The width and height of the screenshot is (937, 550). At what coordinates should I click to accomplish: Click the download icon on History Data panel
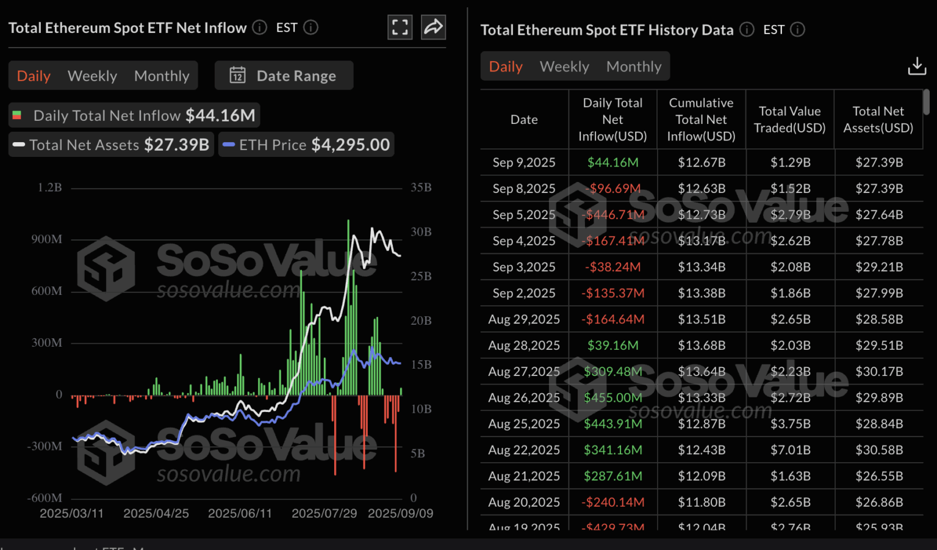tap(917, 66)
